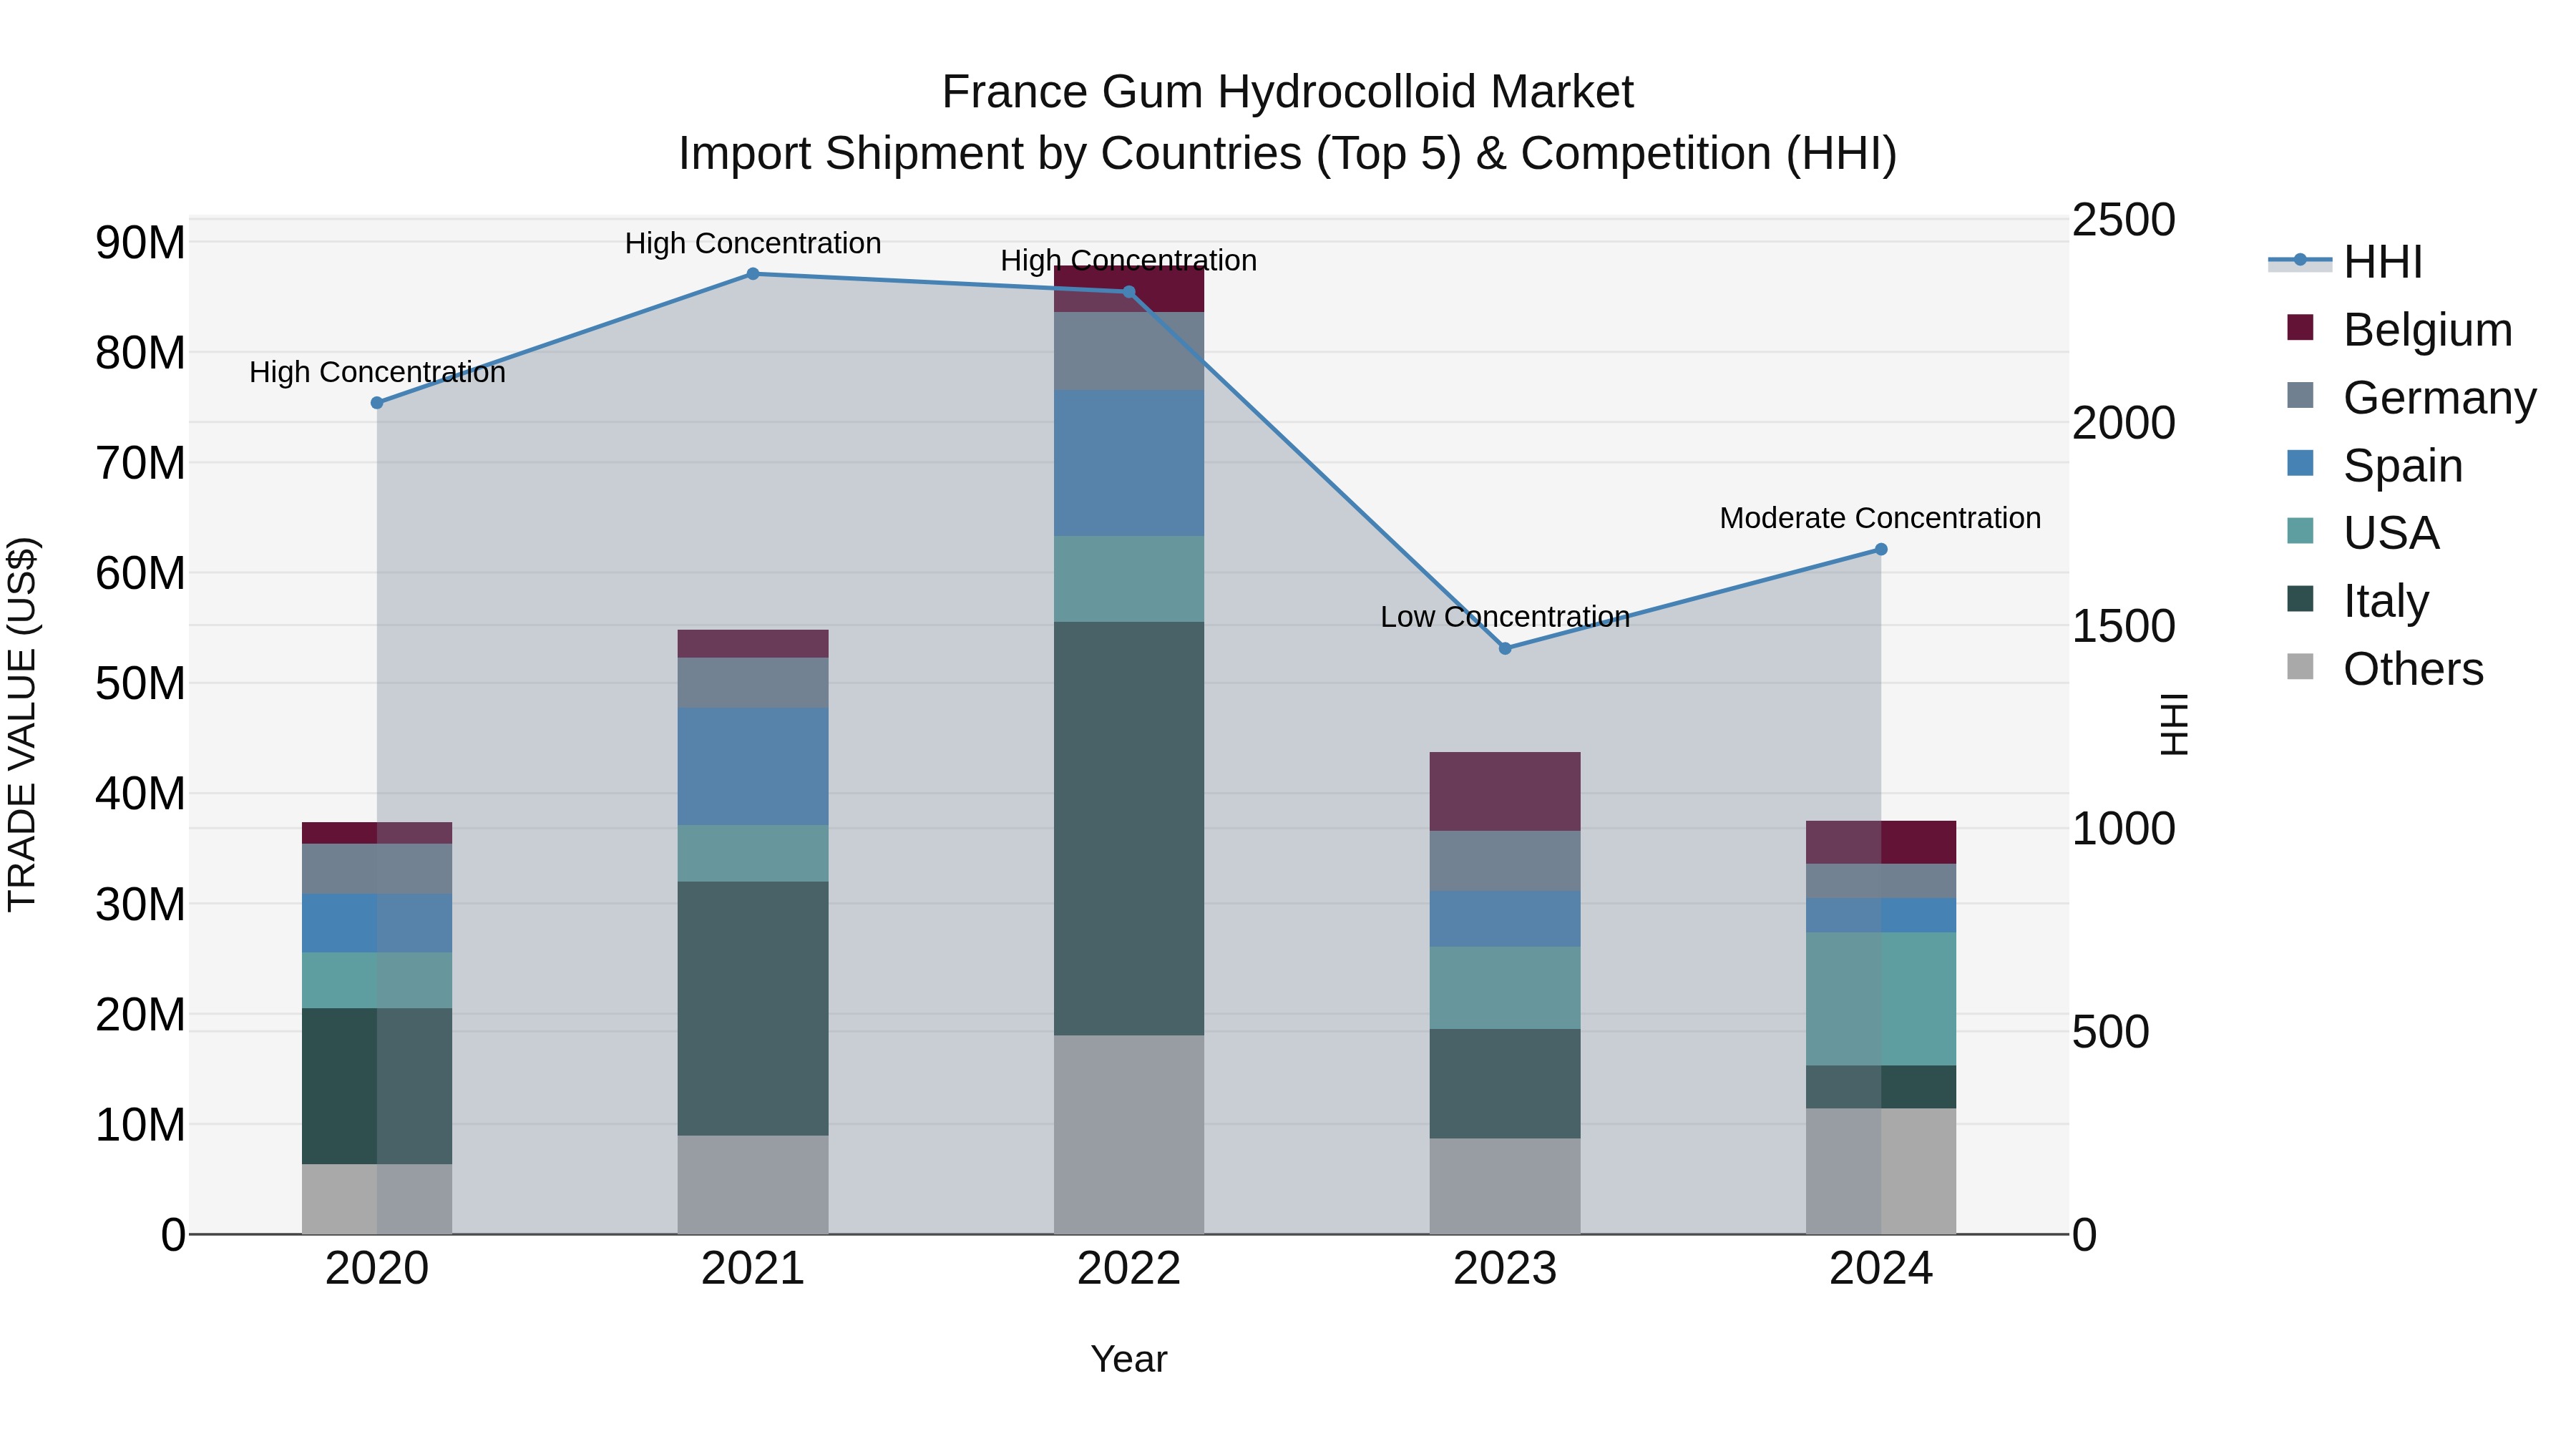Click the 2024 x-axis year label

point(1881,1269)
